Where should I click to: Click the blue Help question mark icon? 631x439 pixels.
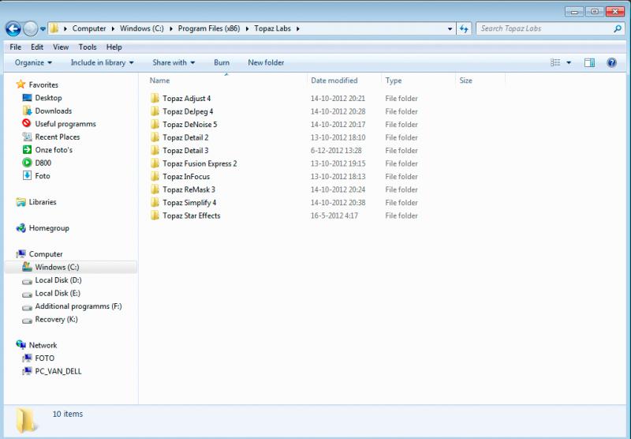612,62
